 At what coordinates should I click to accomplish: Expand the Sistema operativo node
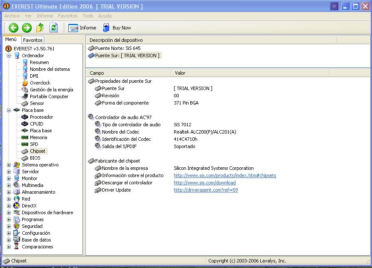[9, 165]
